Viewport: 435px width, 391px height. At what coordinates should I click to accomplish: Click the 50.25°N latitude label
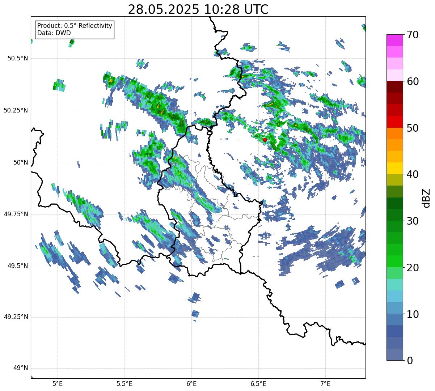(x=16, y=110)
